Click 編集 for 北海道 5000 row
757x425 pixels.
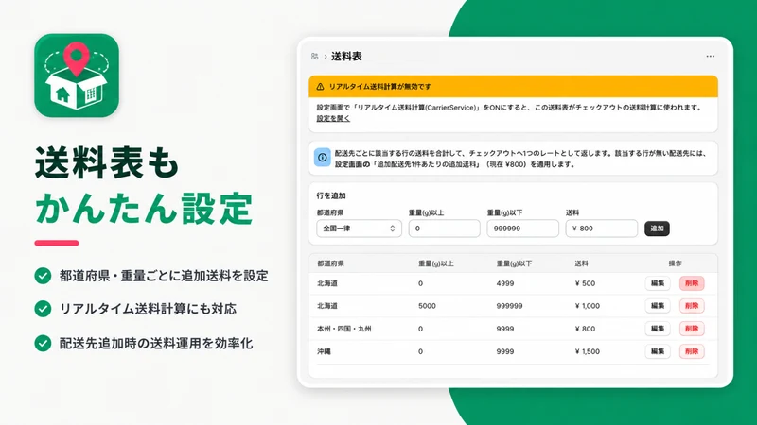[658, 305]
